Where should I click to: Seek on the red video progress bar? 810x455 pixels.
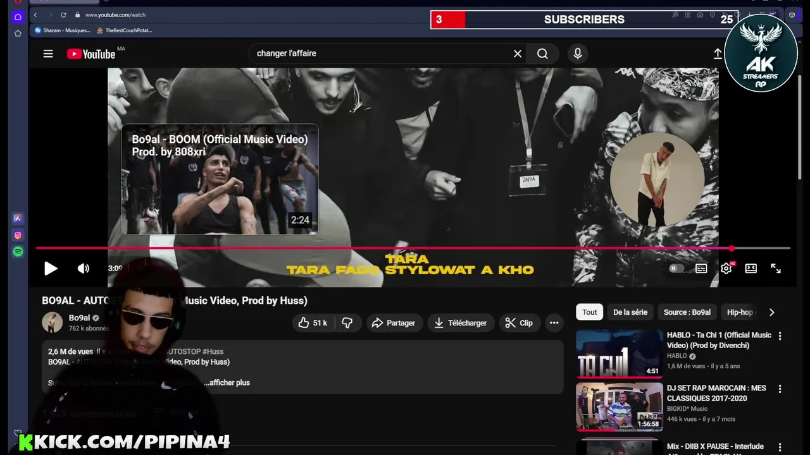[x=413, y=248]
